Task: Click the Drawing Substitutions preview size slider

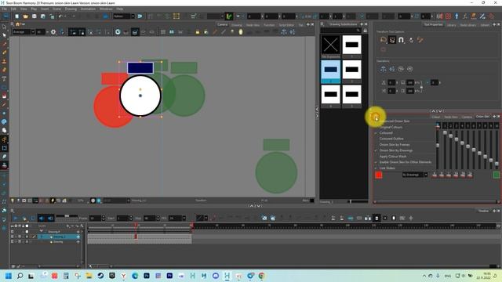Action: pos(358,201)
